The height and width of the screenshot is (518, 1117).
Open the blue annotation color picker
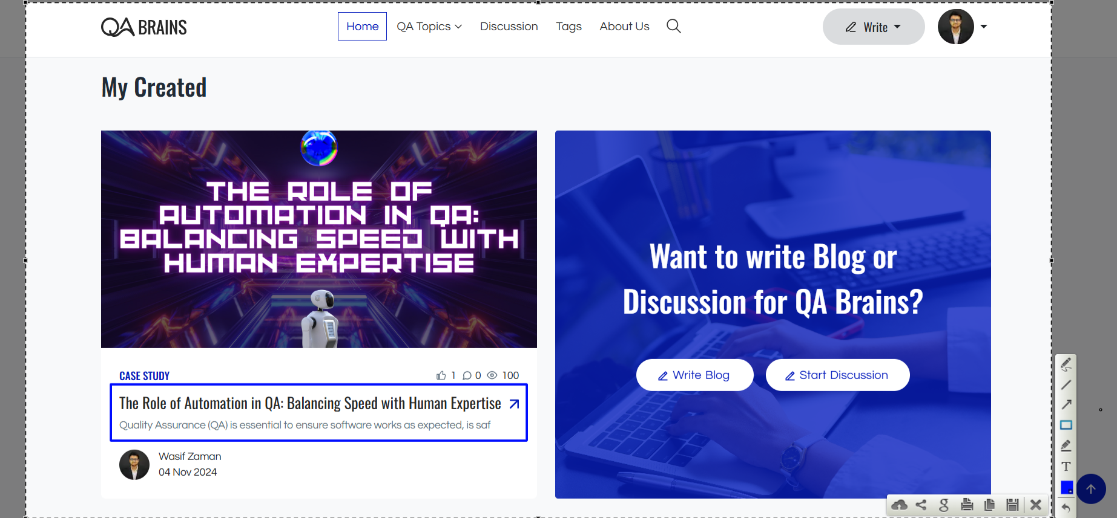(1067, 487)
